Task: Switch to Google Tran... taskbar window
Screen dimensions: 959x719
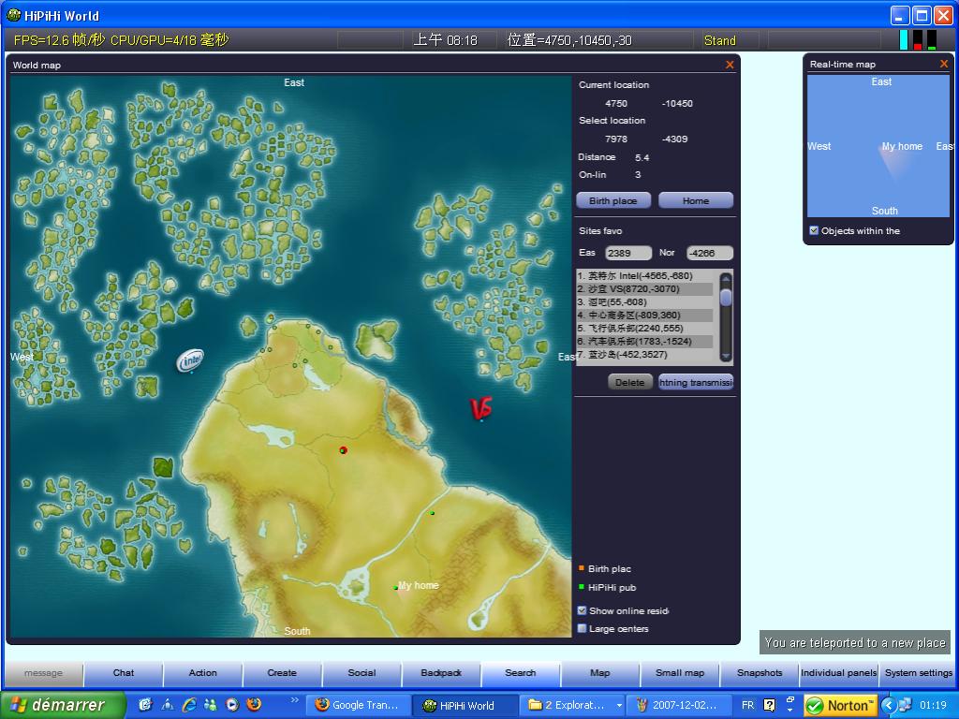Action: click(x=358, y=705)
